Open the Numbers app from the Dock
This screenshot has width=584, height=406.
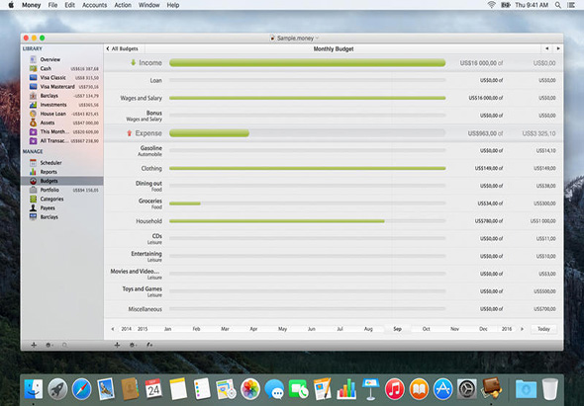[x=346, y=389]
